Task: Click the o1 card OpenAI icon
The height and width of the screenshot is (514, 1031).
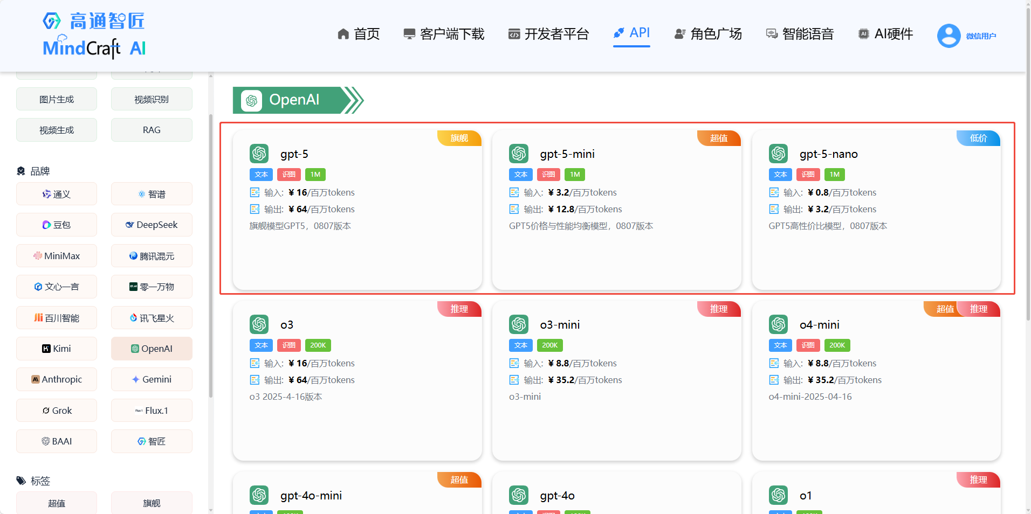Action: pyautogui.click(x=779, y=495)
